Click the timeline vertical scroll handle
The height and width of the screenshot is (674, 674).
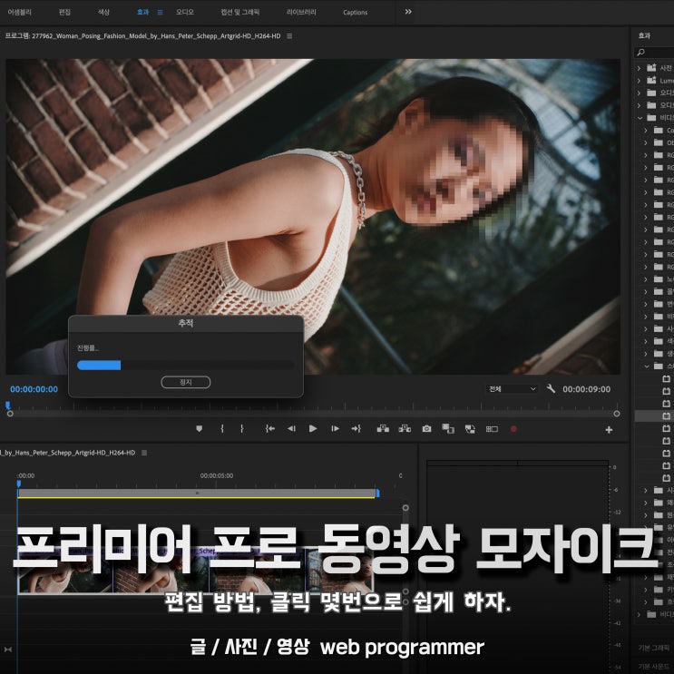point(405,508)
